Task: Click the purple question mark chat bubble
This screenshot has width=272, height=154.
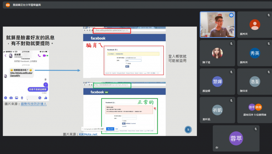Action: click(46, 84)
